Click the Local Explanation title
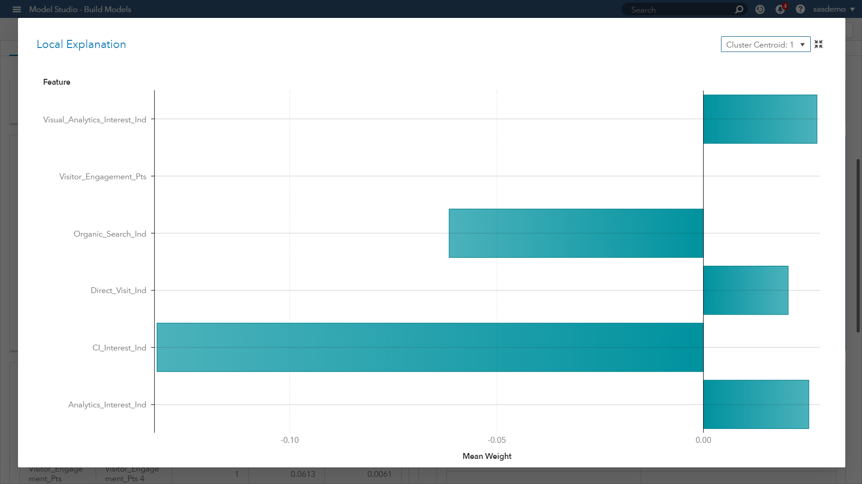The image size is (862, 484). tap(81, 44)
